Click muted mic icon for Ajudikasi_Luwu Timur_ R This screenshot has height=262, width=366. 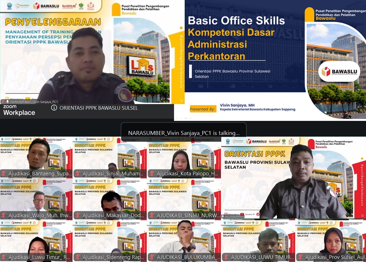tap(4, 257)
